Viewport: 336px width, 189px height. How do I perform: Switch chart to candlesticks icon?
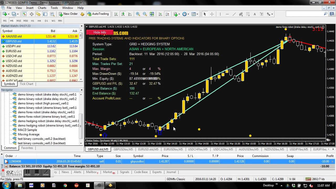[x=123, y=14]
